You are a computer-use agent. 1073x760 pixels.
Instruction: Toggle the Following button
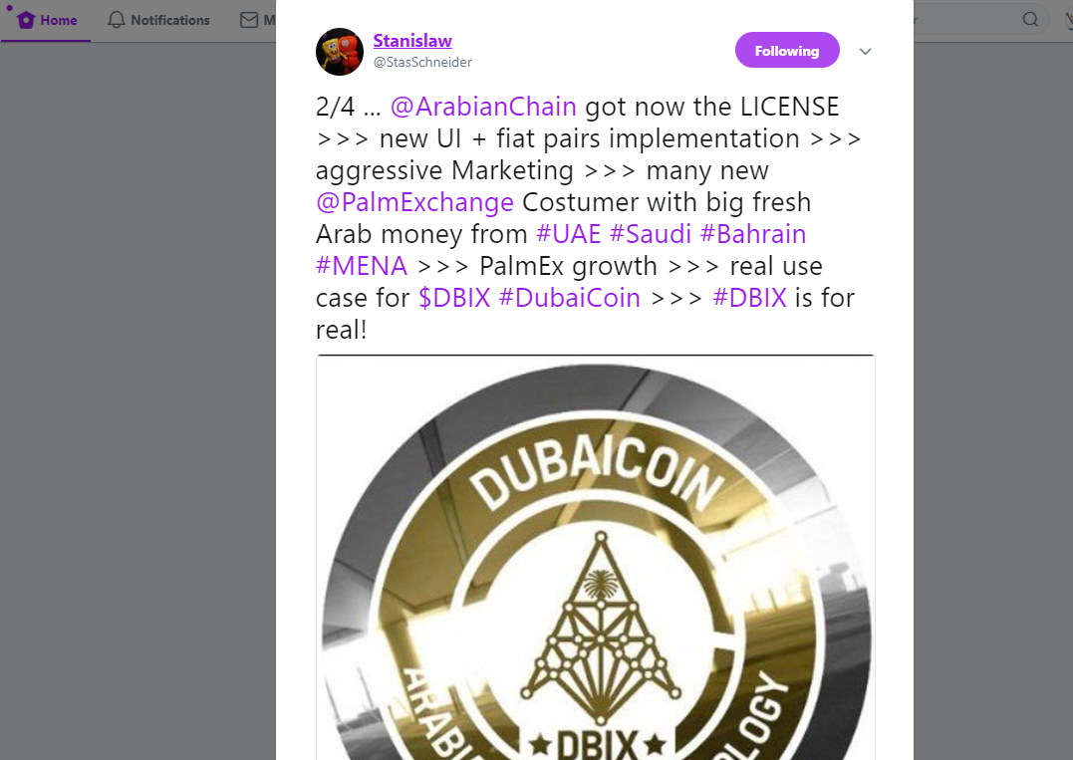(x=787, y=50)
